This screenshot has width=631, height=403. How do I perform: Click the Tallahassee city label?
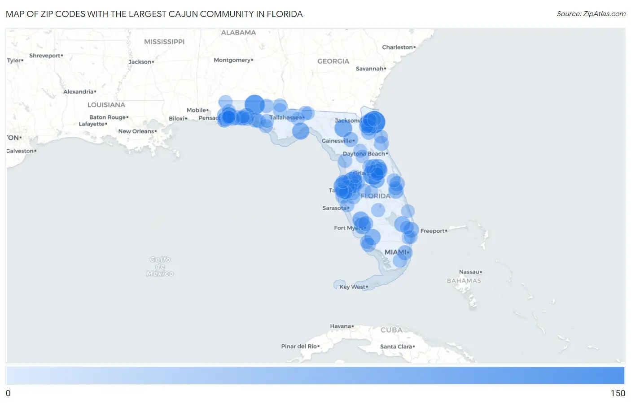pyautogui.click(x=285, y=117)
